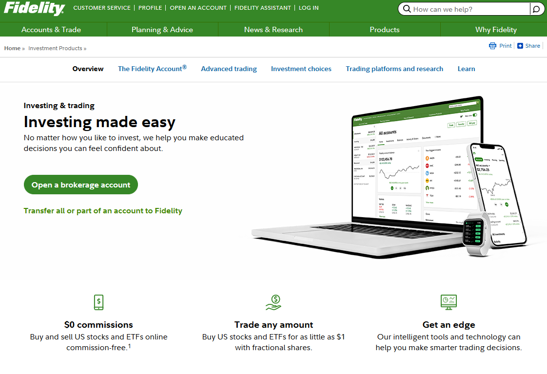This screenshot has width=547, height=374.
Task: Click the Fidelity logo
Action: click(x=34, y=8)
